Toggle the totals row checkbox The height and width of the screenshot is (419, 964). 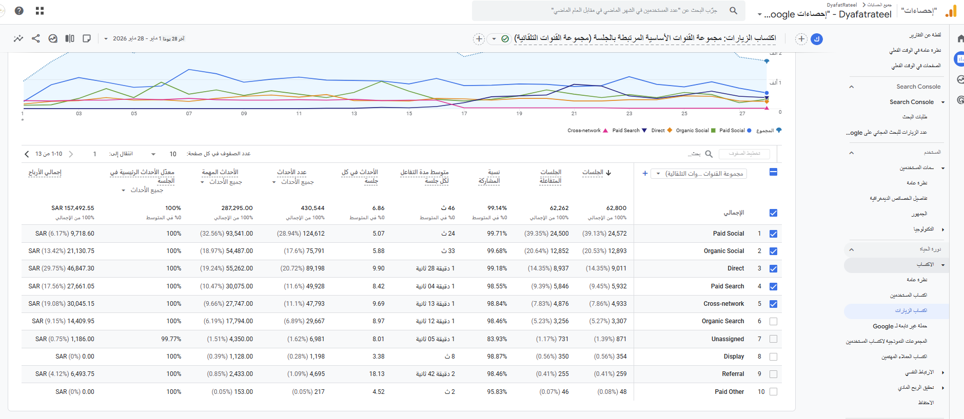773,213
